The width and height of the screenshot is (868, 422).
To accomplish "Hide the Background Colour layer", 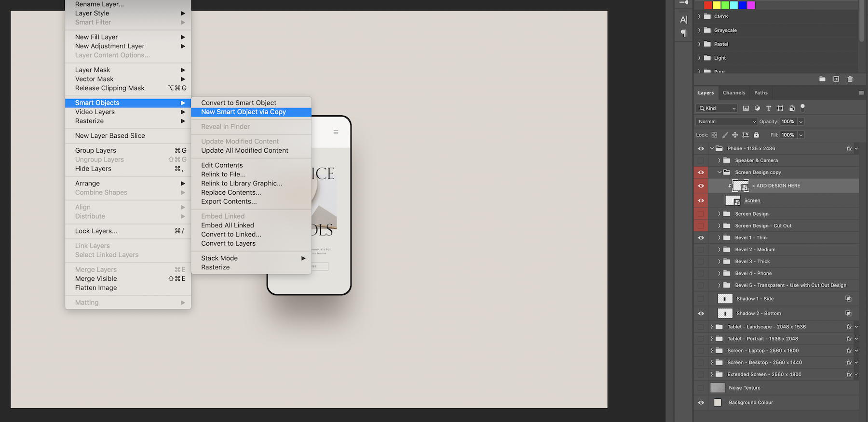I will coord(701,403).
